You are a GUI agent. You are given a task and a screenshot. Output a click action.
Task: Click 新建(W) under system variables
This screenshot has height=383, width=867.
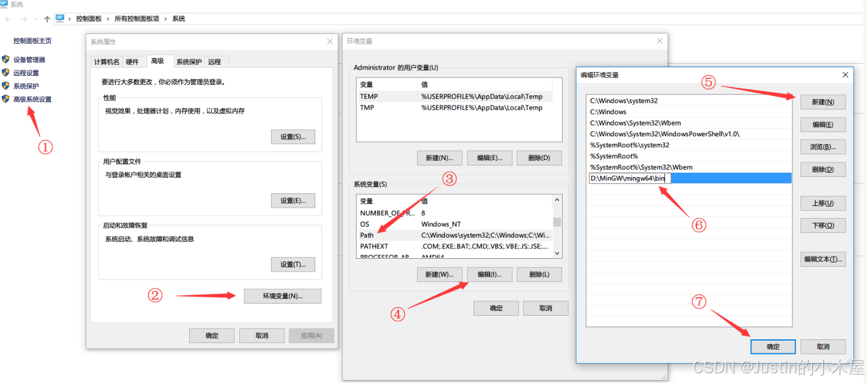[440, 275]
